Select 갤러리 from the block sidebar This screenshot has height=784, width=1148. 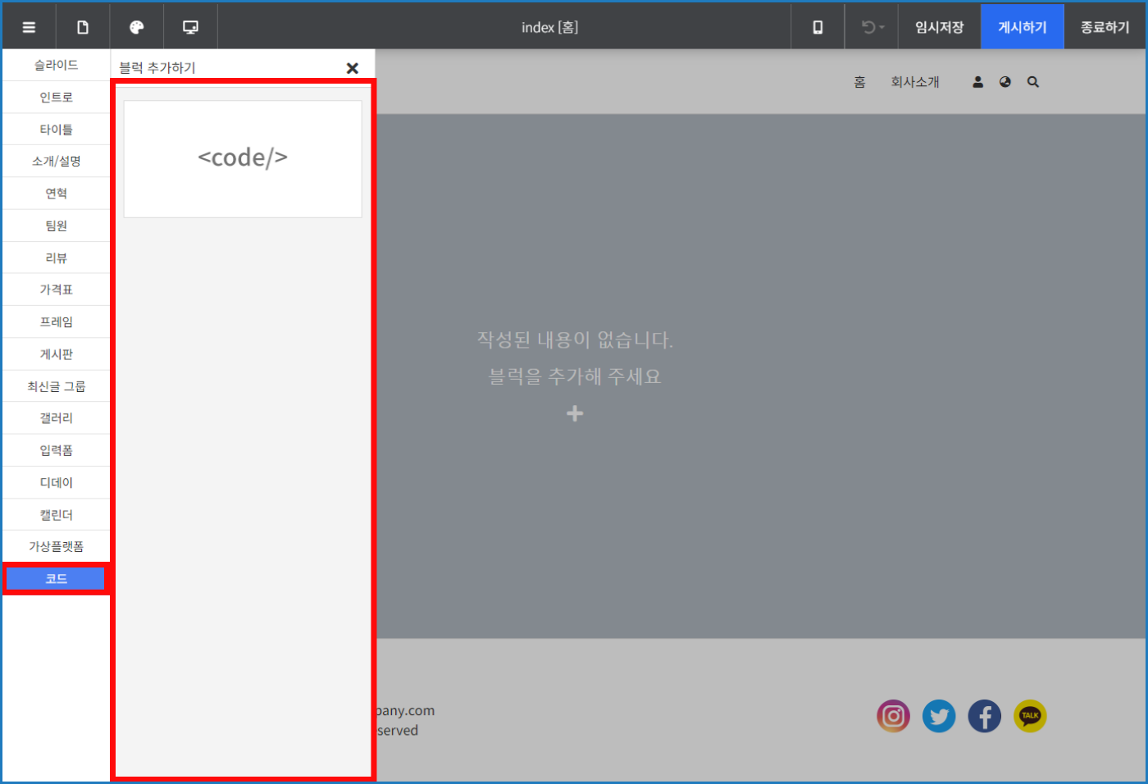[x=55, y=417]
